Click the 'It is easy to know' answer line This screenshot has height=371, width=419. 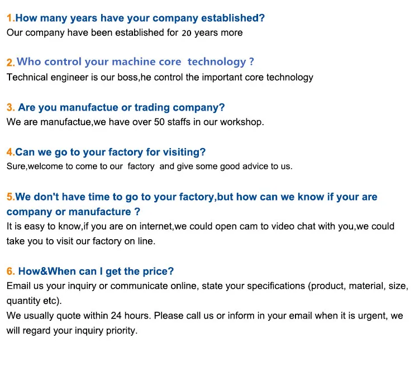[200, 226]
